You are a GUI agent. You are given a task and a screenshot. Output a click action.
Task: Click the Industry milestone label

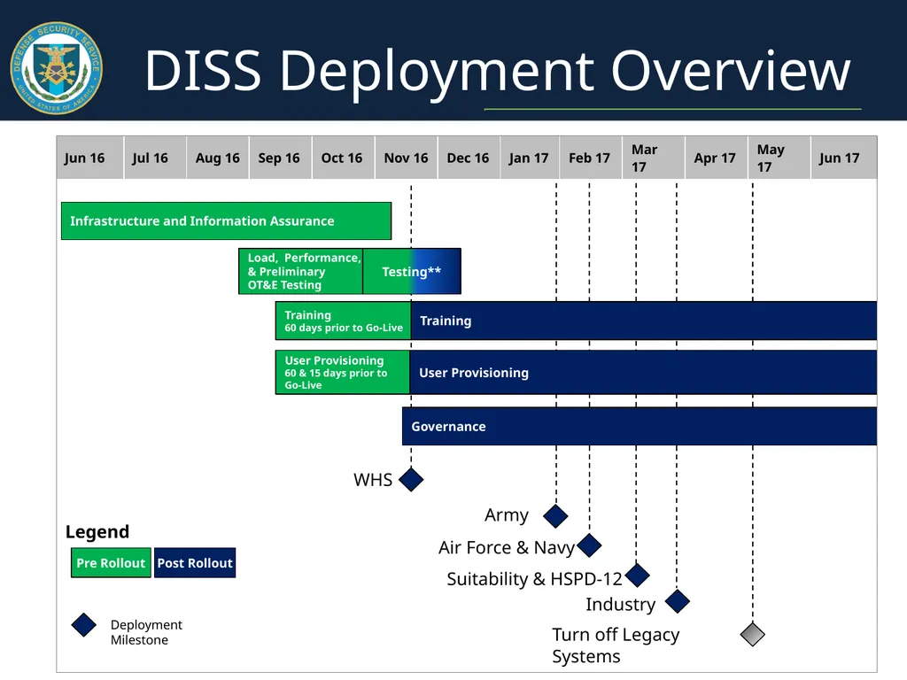pos(621,604)
